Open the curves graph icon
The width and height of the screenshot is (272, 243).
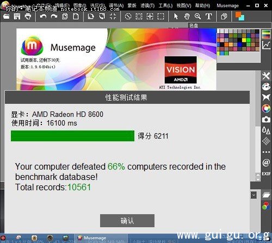[266, 45]
